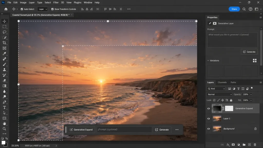Click the taskbar Prompt (optional) field
This screenshot has width=263, height=148.
124,129
